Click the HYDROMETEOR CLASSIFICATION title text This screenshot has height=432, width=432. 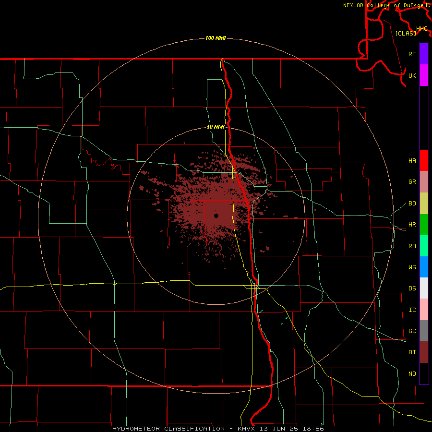pos(168,429)
